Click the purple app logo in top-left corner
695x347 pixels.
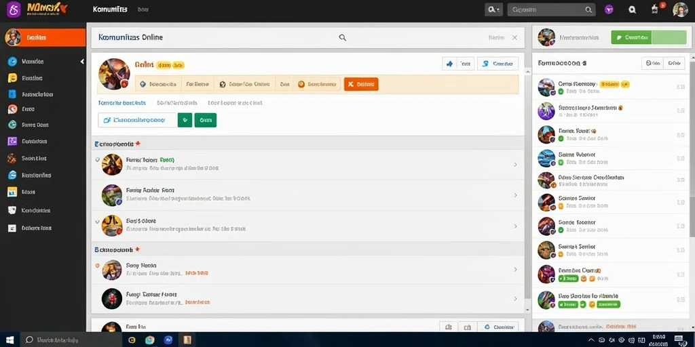coord(14,9)
